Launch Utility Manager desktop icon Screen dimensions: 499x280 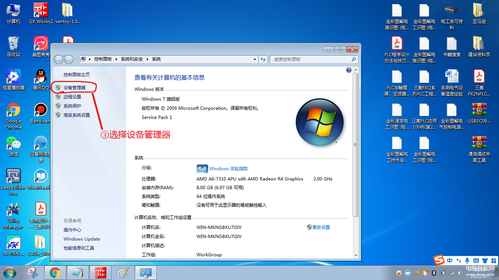(13, 215)
